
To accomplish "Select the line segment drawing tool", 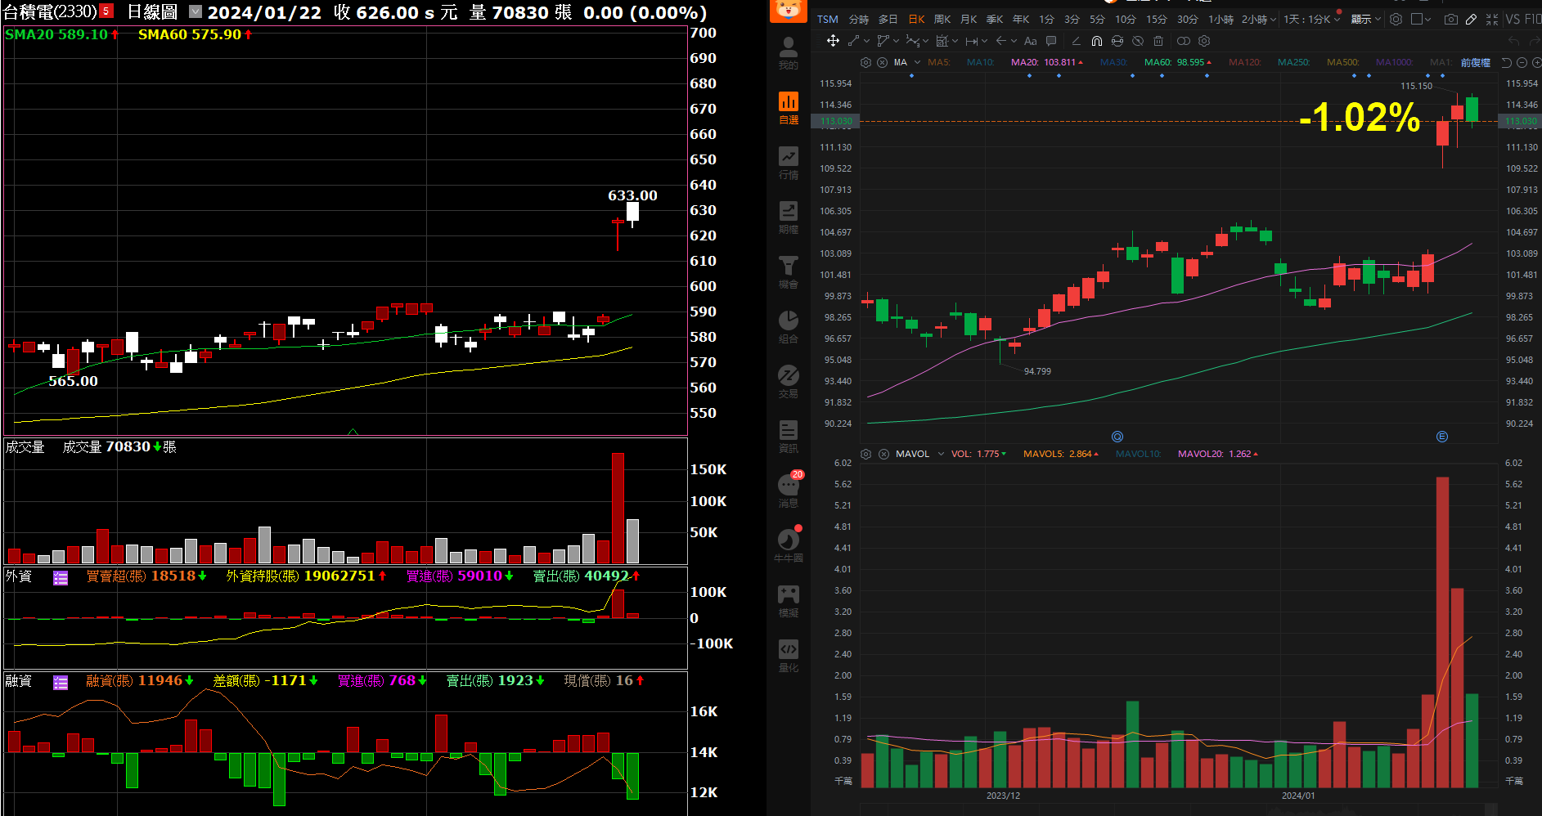I will (x=853, y=41).
